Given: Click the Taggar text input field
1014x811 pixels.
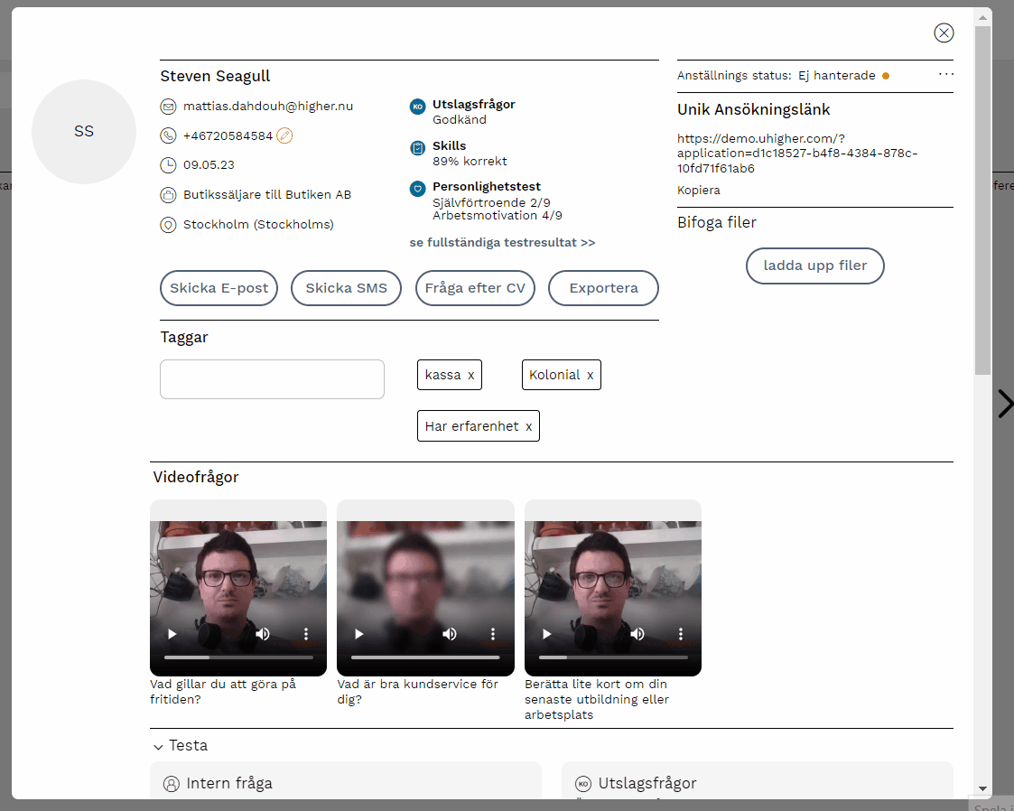Looking at the screenshot, I should click(x=272, y=379).
